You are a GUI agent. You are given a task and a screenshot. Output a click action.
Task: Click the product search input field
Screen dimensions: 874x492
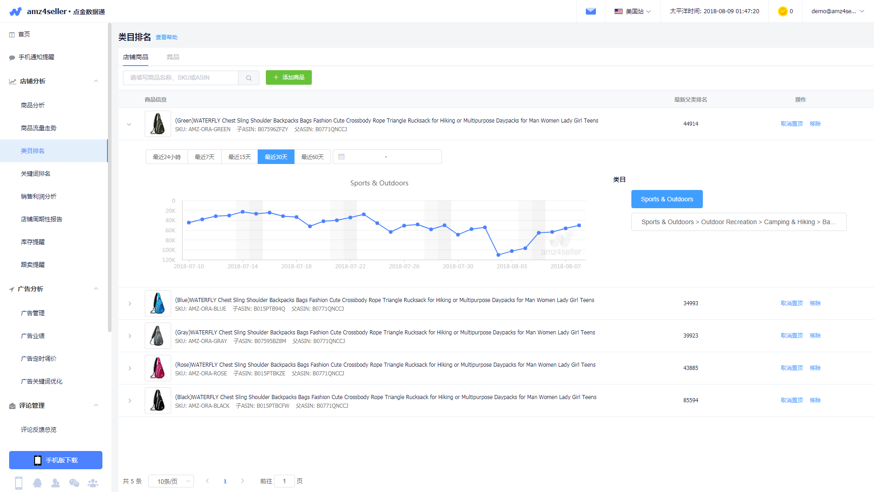click(x=181, y=78)
